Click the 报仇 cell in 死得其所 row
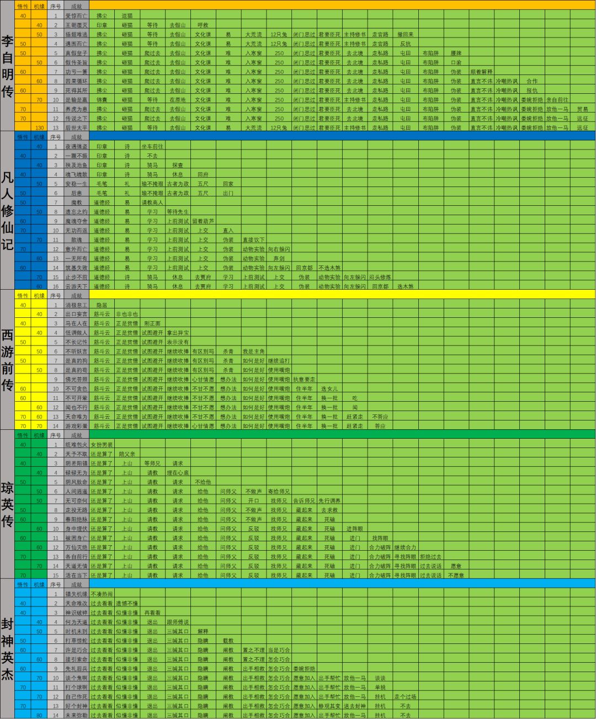This screenshot has width=596, height=719. (x=532, y=91)
